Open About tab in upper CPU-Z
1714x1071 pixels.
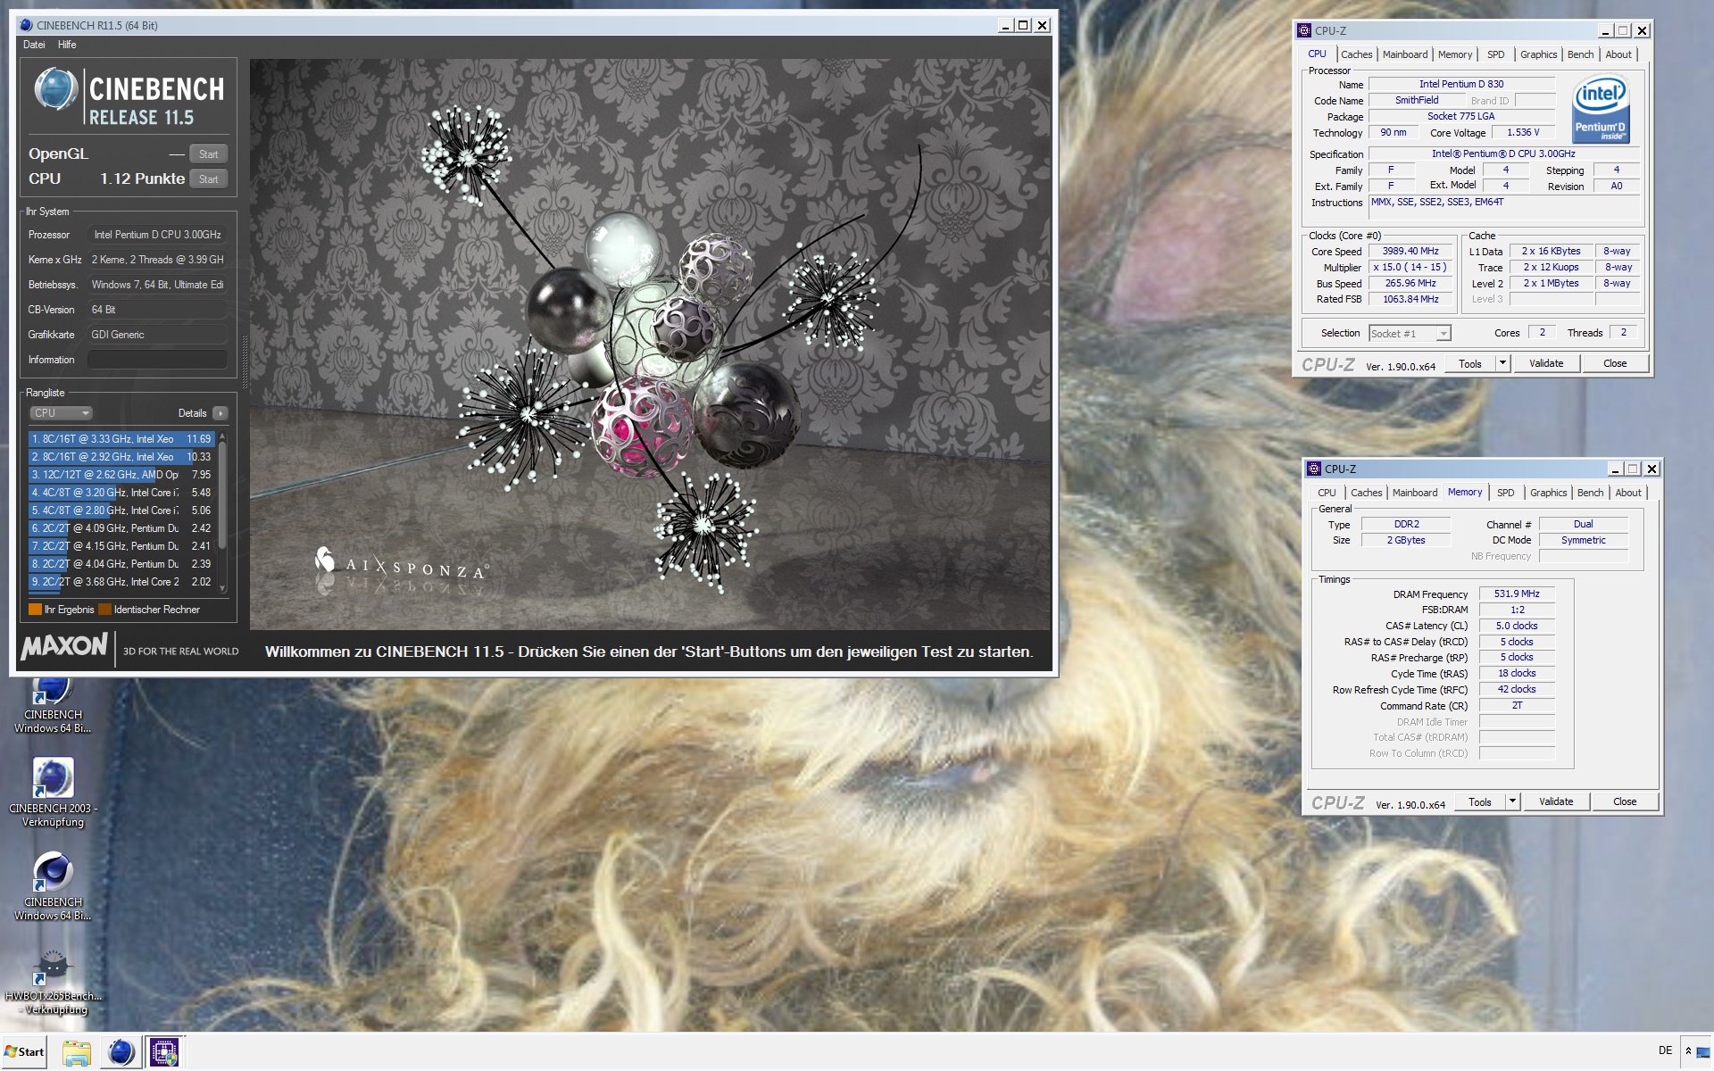click(x=1618, y=54)
